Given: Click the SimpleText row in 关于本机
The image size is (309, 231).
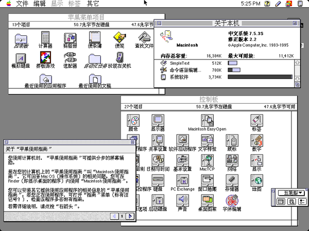Looking at the screenshot, I should click(x=224, y=63).
